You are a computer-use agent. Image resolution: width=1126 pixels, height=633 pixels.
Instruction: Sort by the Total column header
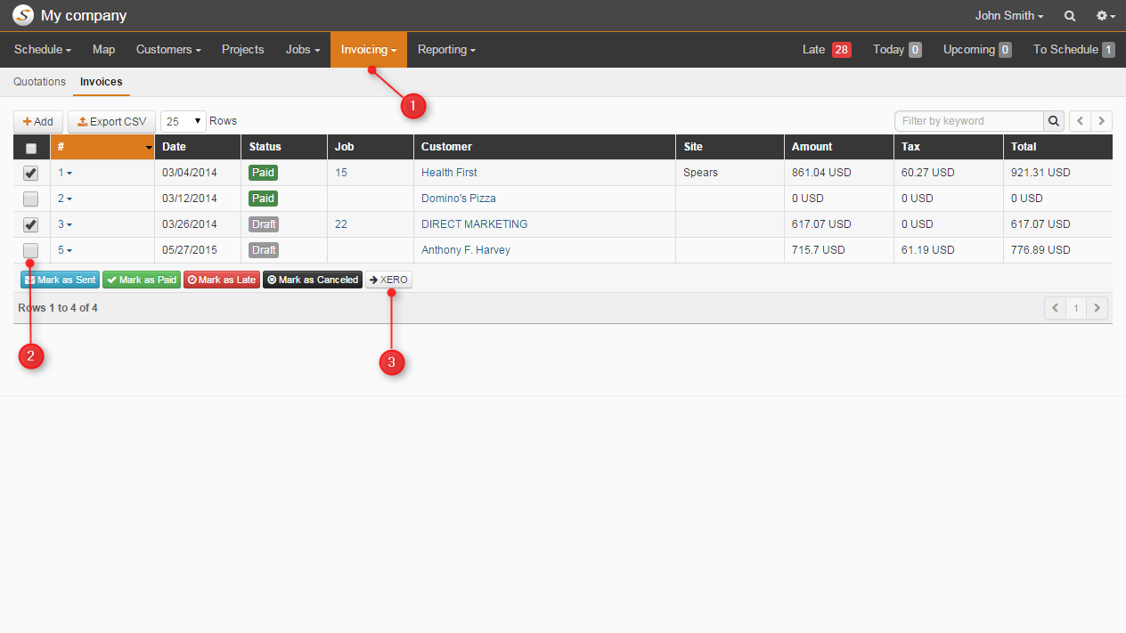(1058, 147)
